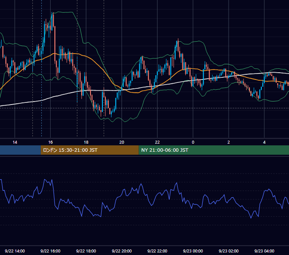Screen dimensions: 289x255
Task: Click the 20 hour label on price chart axis
Action: coord(122,142)
